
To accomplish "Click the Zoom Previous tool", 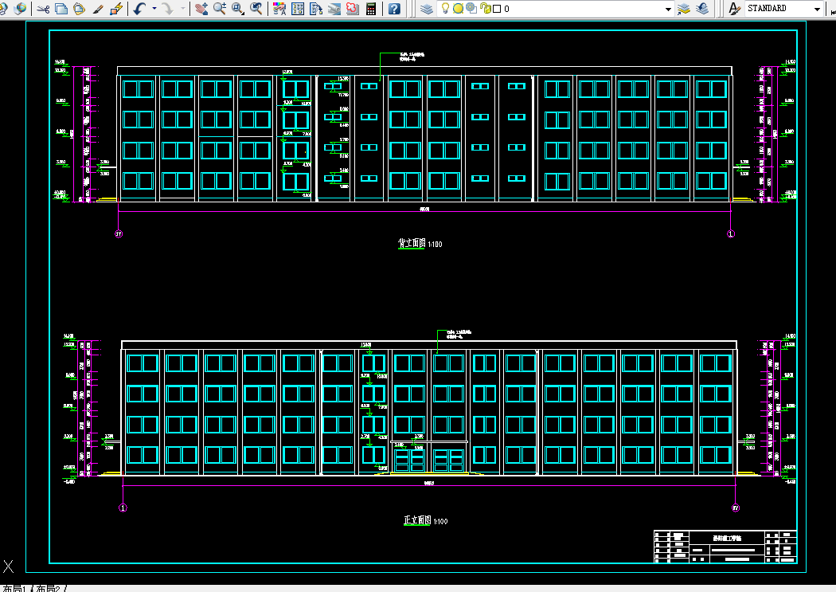I will pyautogui.click(x=256, y=9).
